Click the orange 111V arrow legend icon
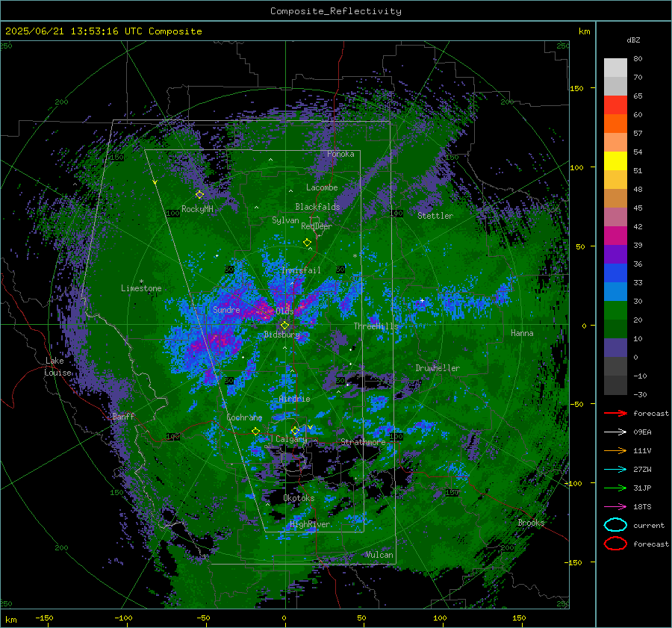Viewport: 672px width, 628px height. coord(615,450)
